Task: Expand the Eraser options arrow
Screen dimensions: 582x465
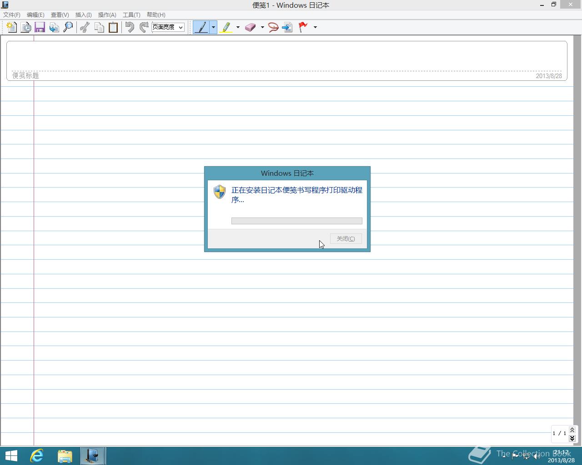Action: tap(262, 27)
